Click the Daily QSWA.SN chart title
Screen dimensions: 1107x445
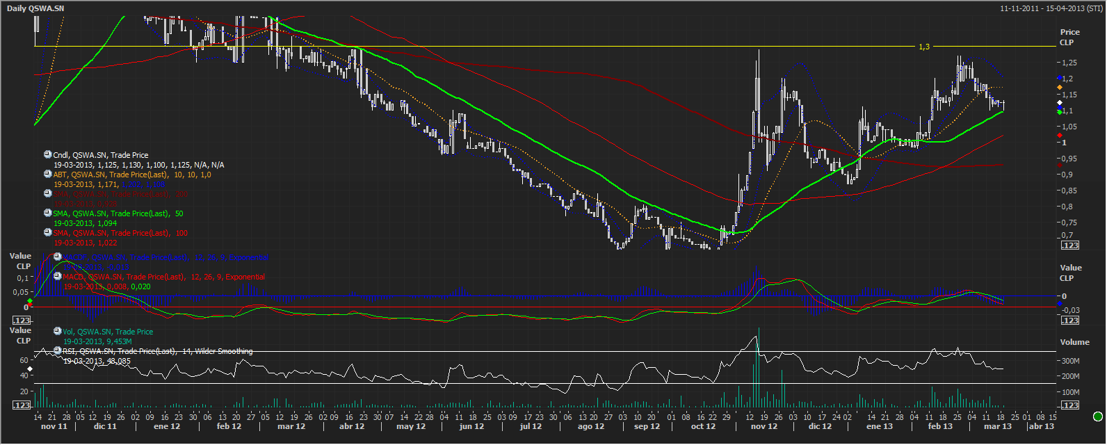[36, 8]
